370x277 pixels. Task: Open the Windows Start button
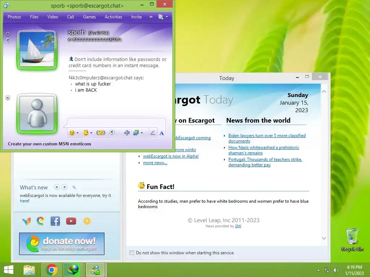pos(9,270)
